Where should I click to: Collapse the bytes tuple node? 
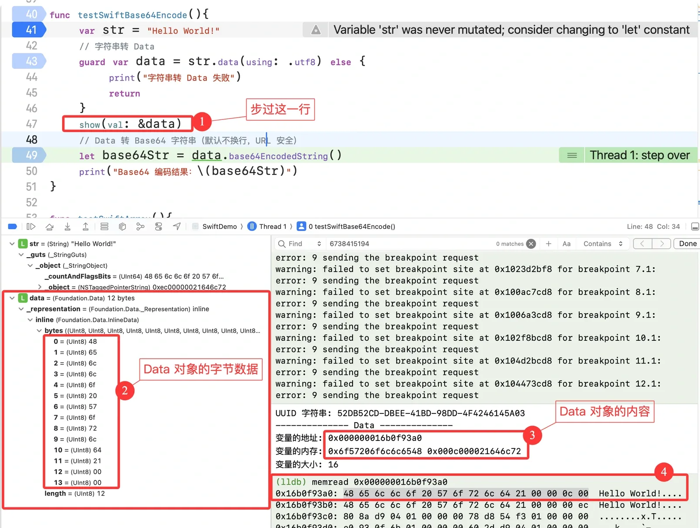(x=39, y=331)
